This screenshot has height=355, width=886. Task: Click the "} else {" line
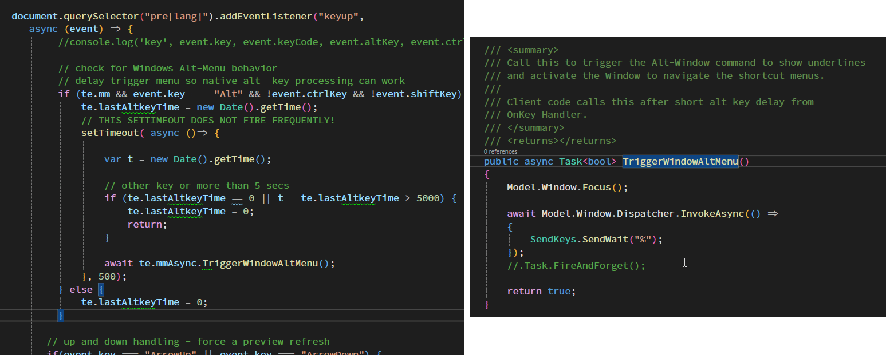(x=81, y=290)
